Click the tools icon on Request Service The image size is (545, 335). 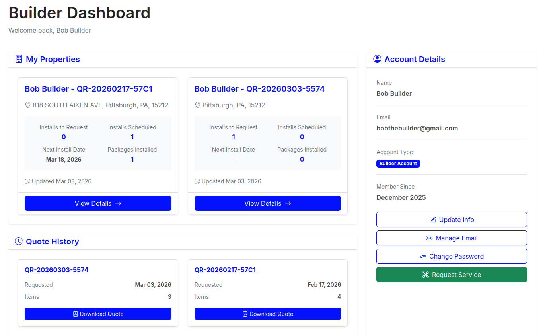[x=426, y=275]
